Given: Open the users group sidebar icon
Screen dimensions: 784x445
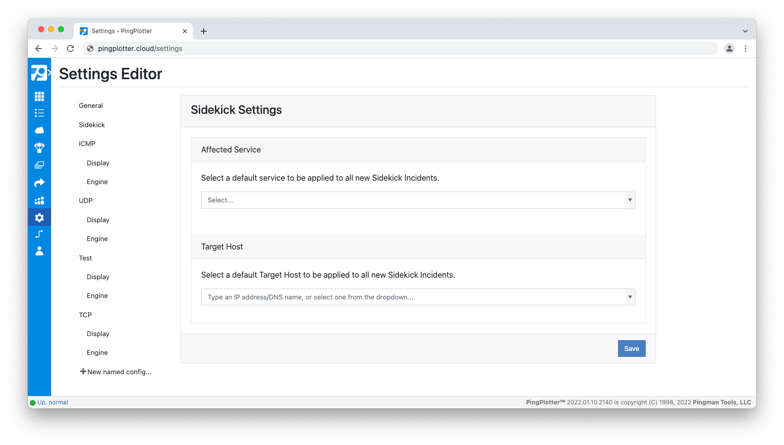Looking at the screenshot, I should tap(39, 200).
